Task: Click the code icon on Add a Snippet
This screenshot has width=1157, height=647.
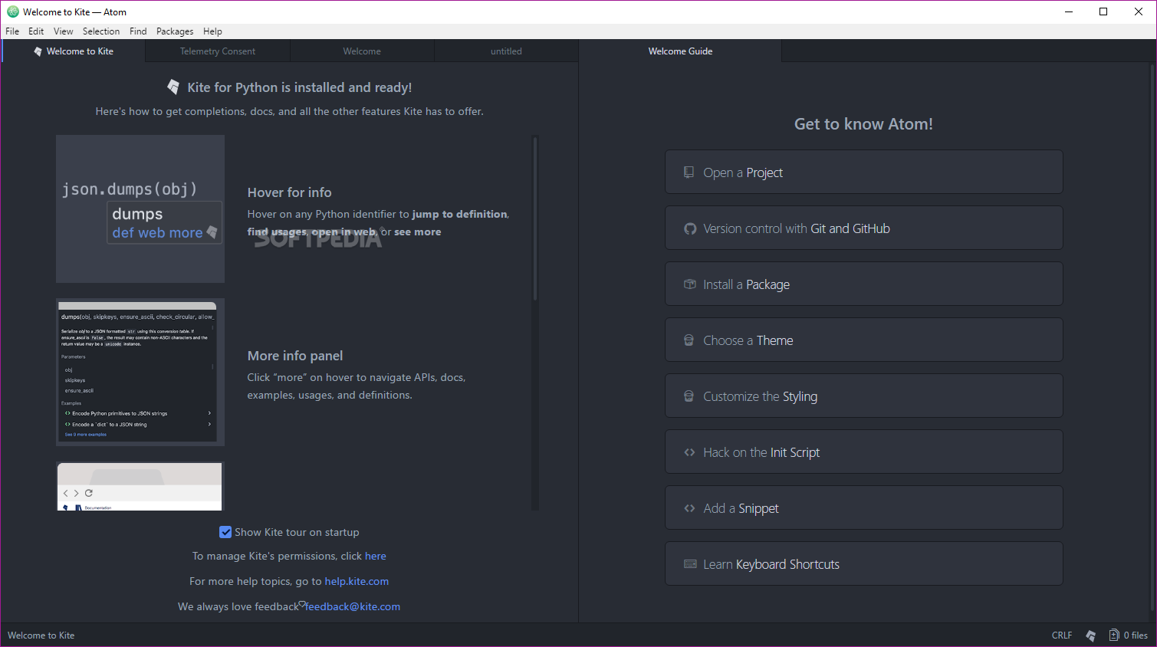Action: (690, 508)
